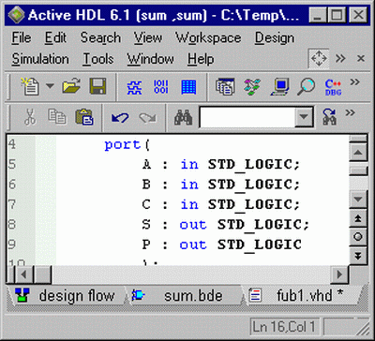Image resolution: width=375 pixels, height=341 pixels.
Task: Click the vertical scrollbar down arrow
Action: pos(358,199)
